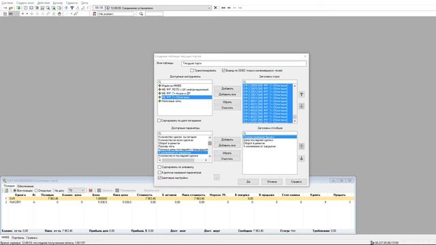Expand the Неполные лоты tree node

click(x=159, y=101)
